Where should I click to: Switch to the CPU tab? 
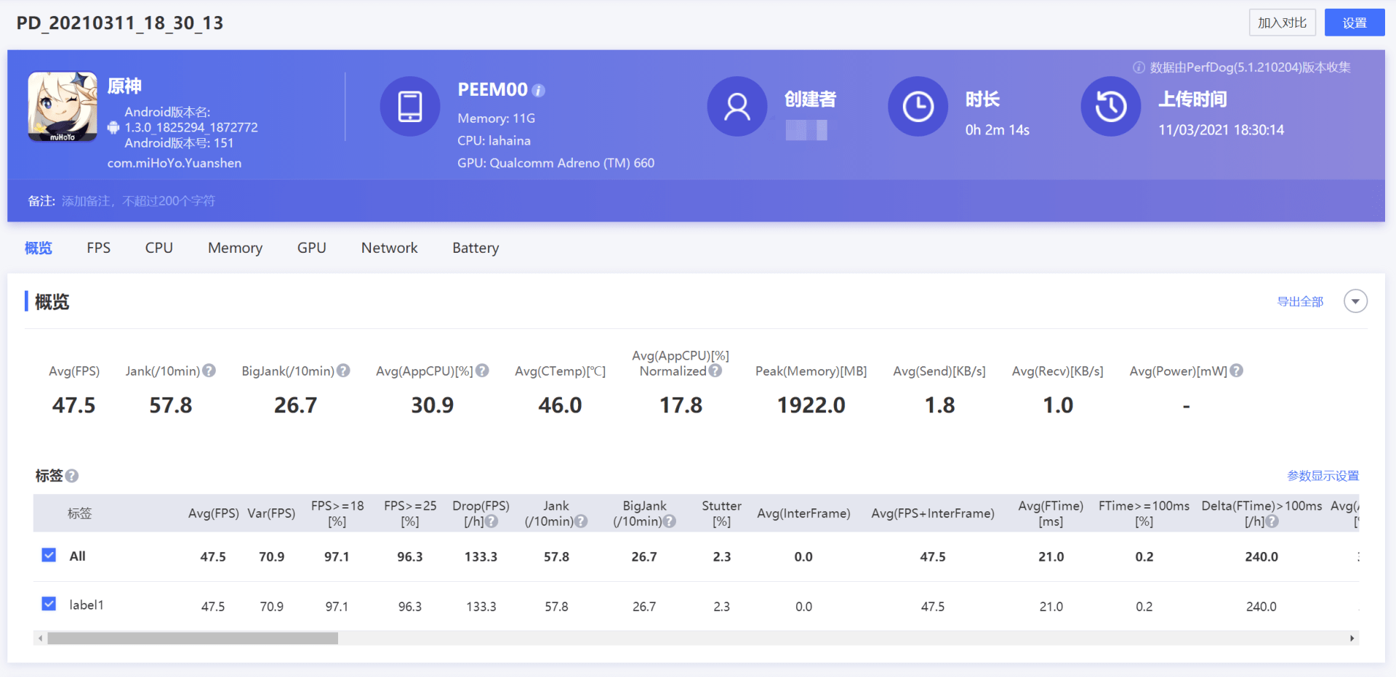159,248
